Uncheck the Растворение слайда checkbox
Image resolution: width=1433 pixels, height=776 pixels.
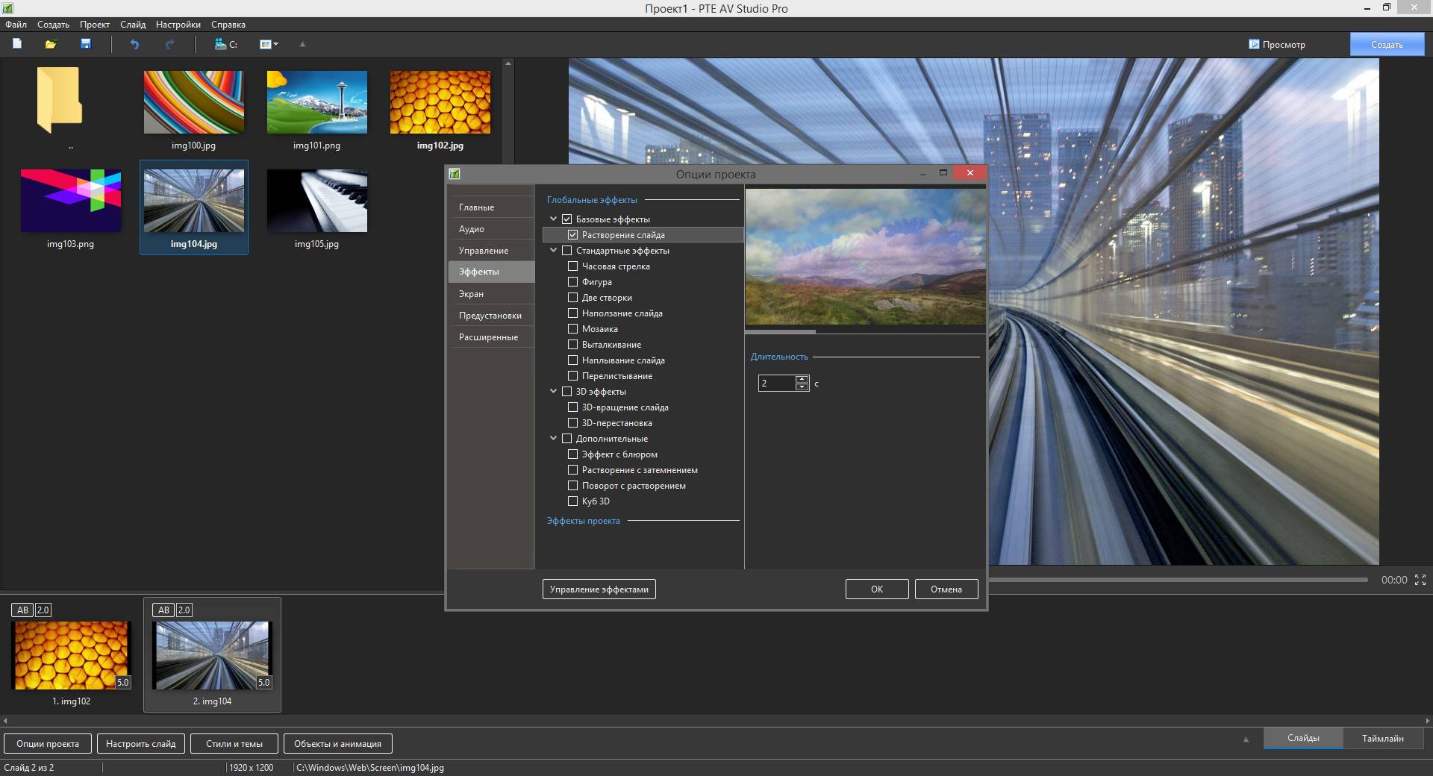point(572,235)
